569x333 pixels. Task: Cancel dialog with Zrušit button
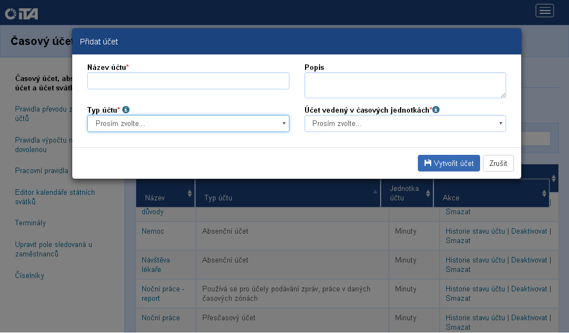(x=498, y=163)
